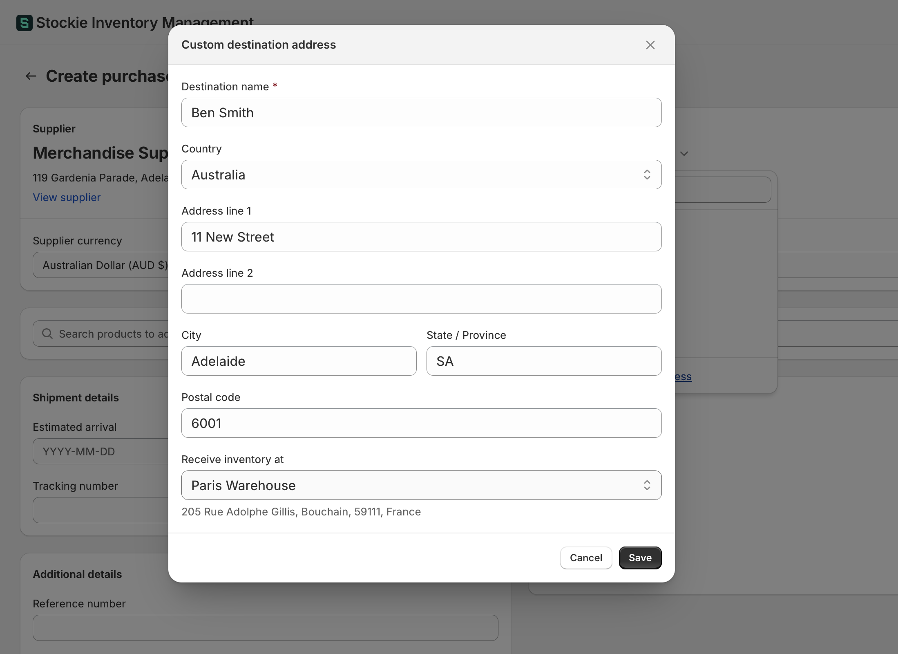Click the Additional details heading
The image size is (898, 654).
point(77,574)
